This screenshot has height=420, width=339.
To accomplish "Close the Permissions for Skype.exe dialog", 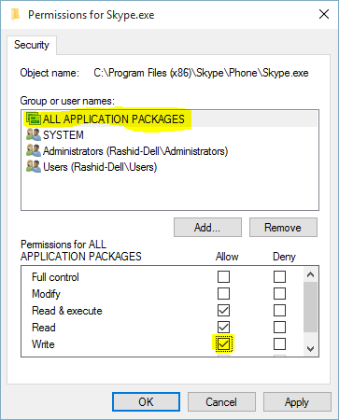I will pos(324,14).
